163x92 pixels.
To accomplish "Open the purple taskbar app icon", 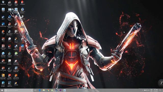I will click(x=60, y=90).
